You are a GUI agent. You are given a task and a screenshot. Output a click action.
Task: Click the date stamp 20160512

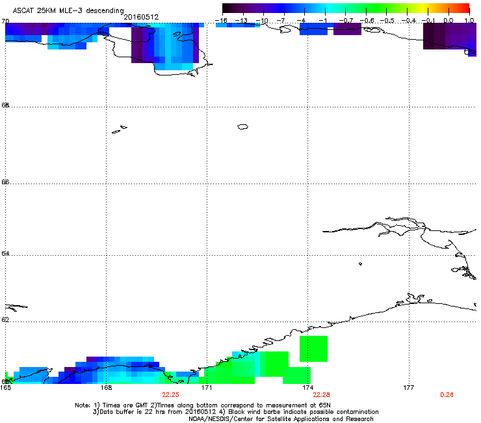tap(141, 17)
